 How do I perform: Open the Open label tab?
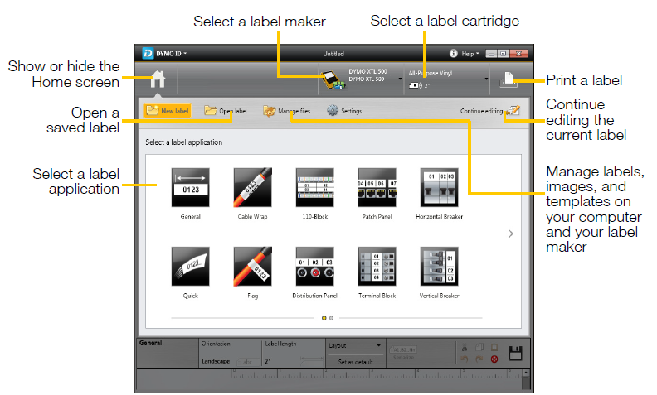point(226,111)
